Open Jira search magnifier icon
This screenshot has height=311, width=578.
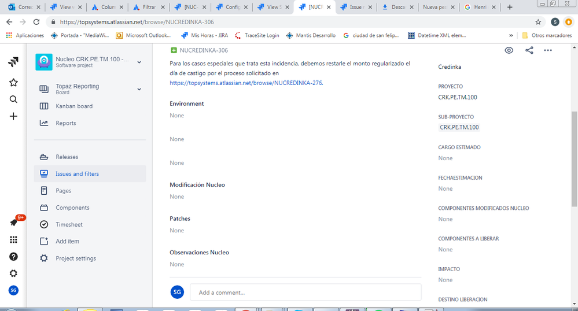[x=13, y=99]
